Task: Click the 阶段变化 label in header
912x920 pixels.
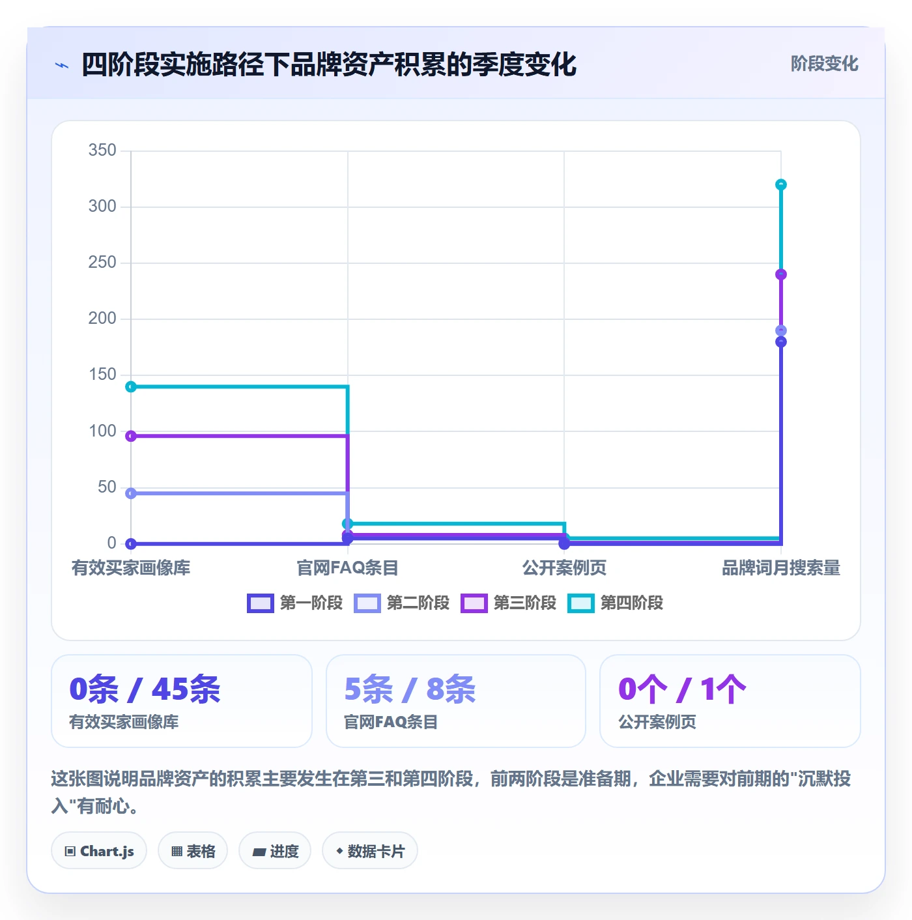Action: (825, 64)
